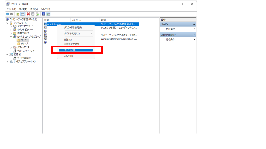Select the デバイス マネージャー icon in the tree
The height and width of the screenshot is (149, 266).
15,51
